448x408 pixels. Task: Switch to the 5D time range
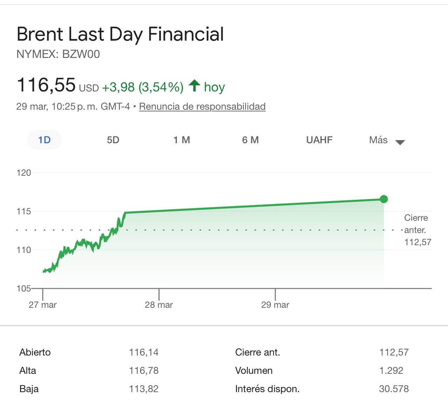(113, 140)
